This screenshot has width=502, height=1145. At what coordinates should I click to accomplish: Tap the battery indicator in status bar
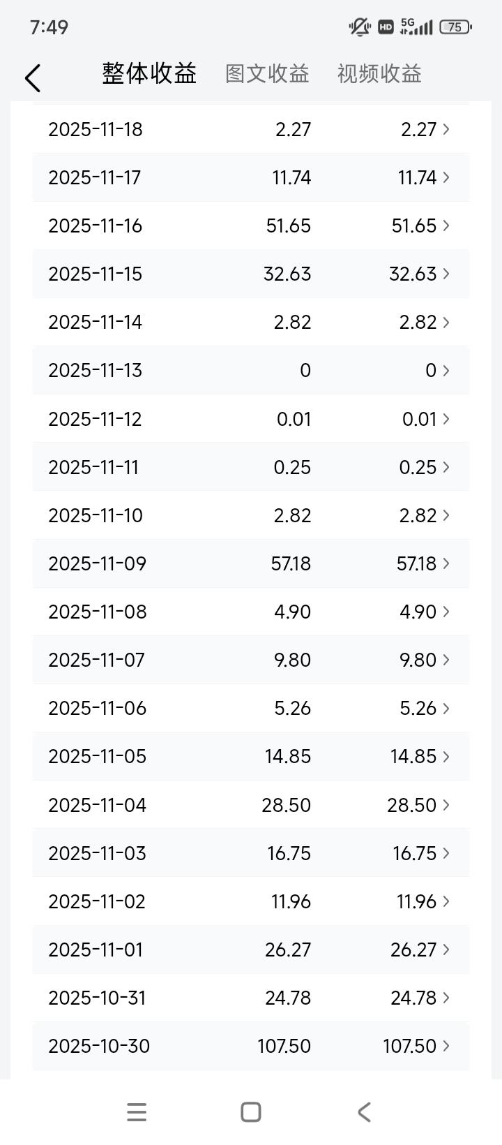coord(455,27)
